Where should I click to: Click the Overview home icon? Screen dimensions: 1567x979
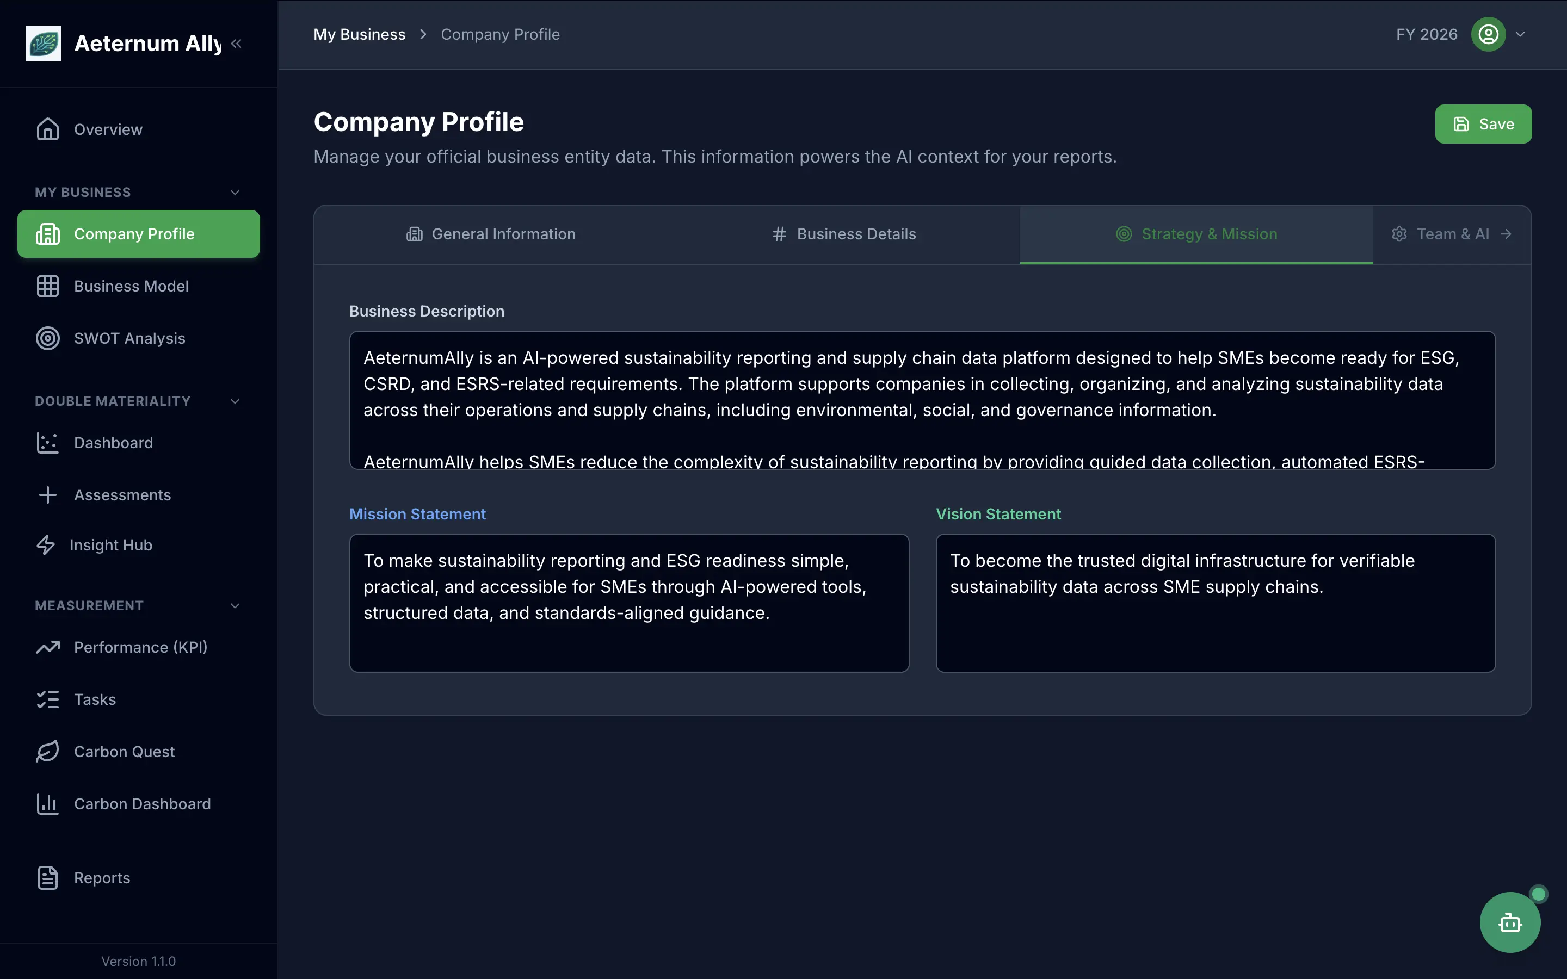pyautogui.click(x=47, y=129)
